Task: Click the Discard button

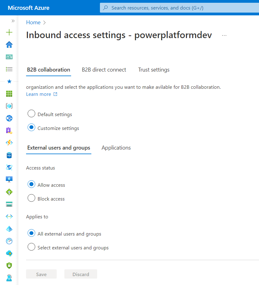Action: [x=81, y=274]
